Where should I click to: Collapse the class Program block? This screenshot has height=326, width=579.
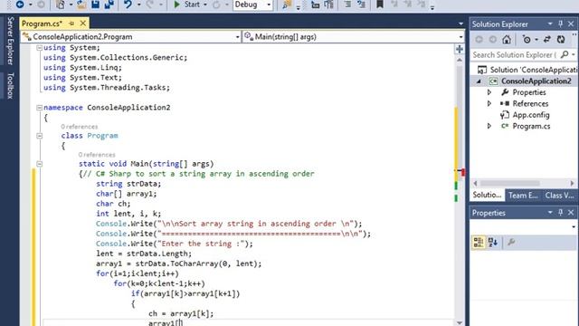[39, 136]
